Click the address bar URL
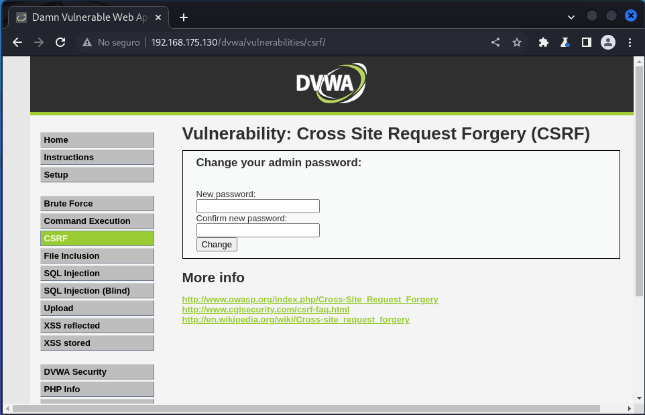Viewport: 645px width, 415px height. click(238, 42)
